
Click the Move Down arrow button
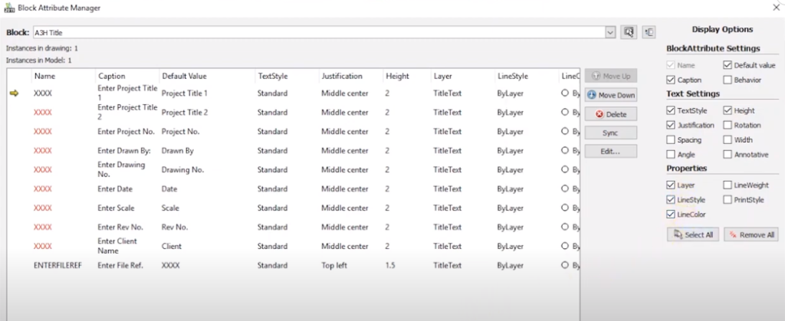click(x=610, y=95)
